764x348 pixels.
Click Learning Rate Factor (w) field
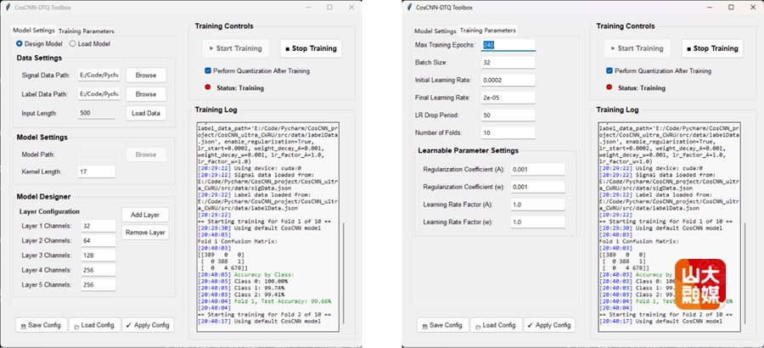pos(537,222)
